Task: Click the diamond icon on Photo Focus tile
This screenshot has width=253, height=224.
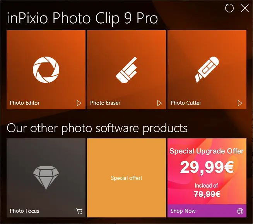Action: [46, 177]
